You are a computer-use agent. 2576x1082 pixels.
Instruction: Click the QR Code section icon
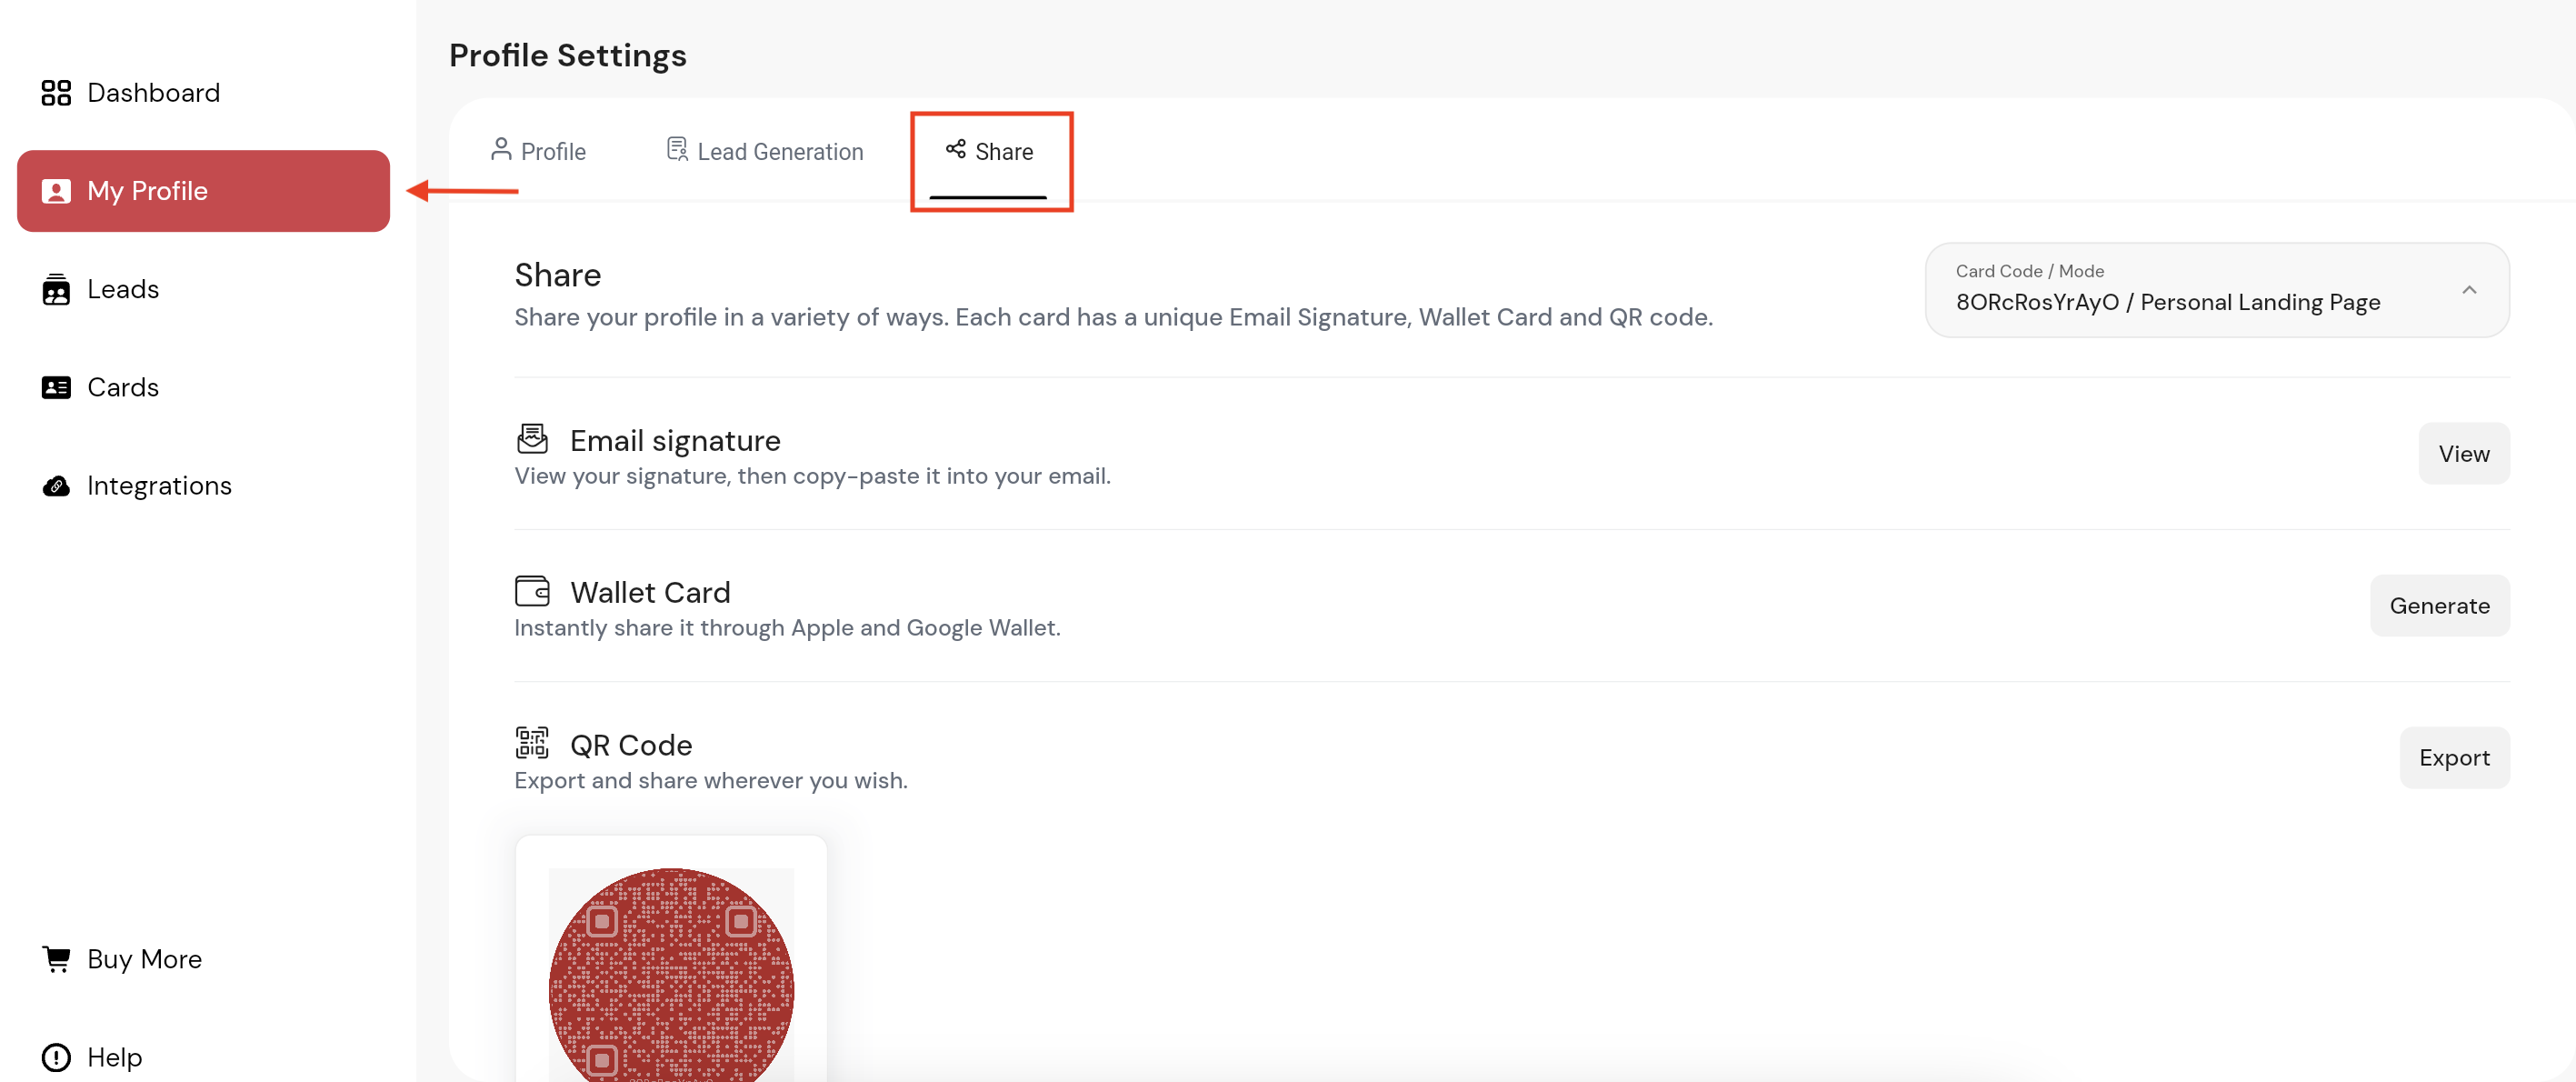pos(532,743)
